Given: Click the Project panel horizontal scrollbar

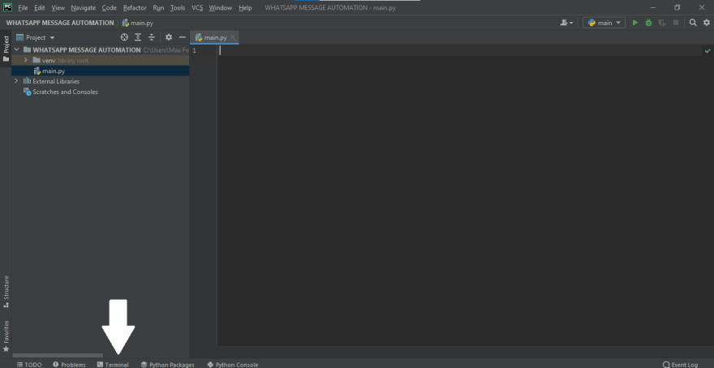Looking at the screenshot, I should (58, 355).
